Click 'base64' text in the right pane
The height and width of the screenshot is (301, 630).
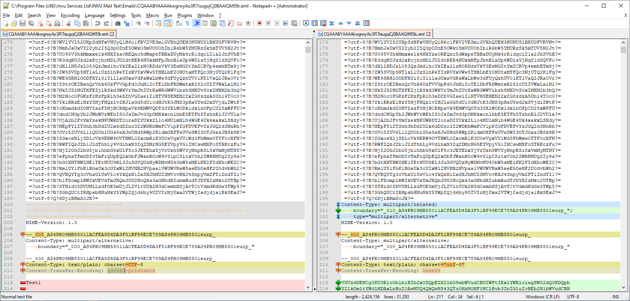click(431, 271)
